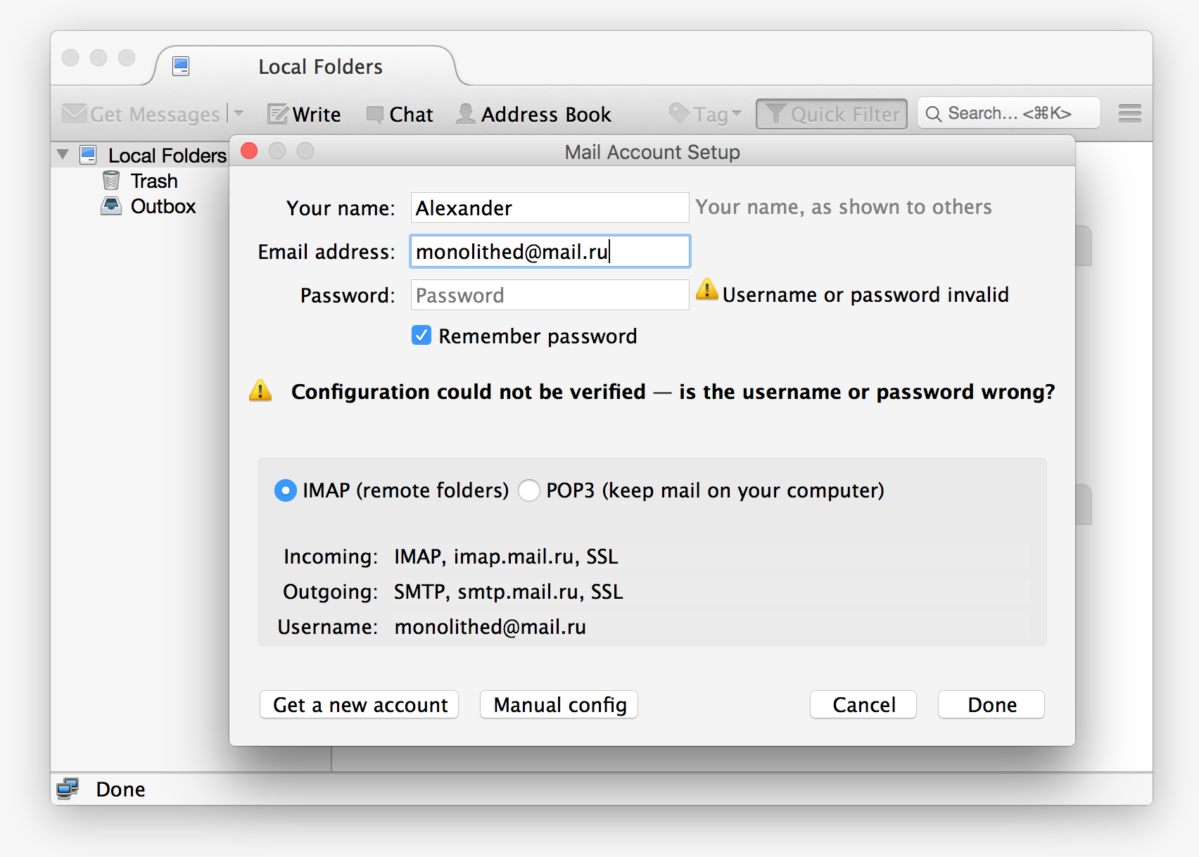1199x857 pixels.
Task: Select the IMAP remote folders option
Action: tap(285, 490)
